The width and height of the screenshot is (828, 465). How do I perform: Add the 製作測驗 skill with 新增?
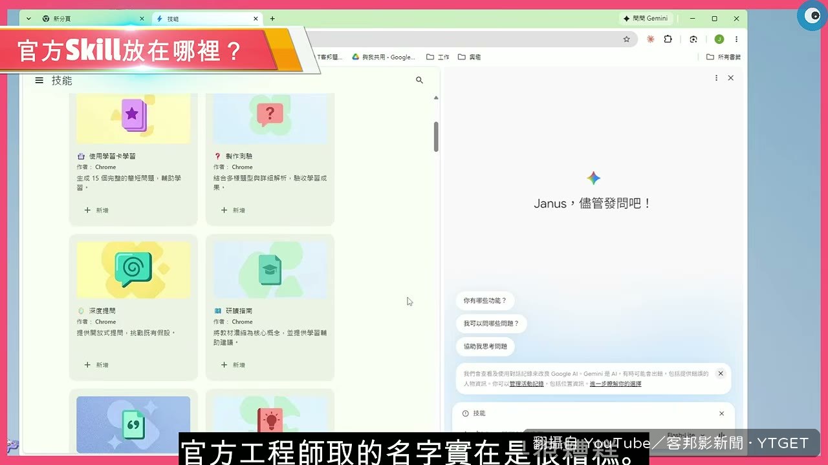click(233, 210)
